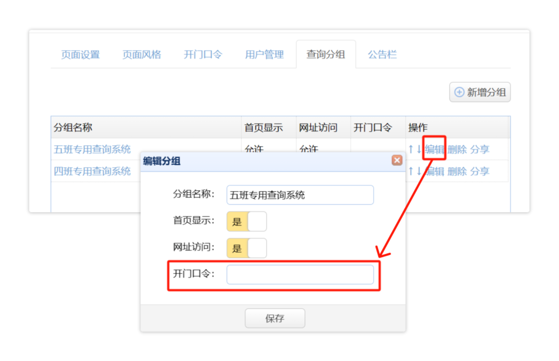Click the move-up arrow for 四班专用查询系统
The image size is (559, 361).
pos(411,171)
